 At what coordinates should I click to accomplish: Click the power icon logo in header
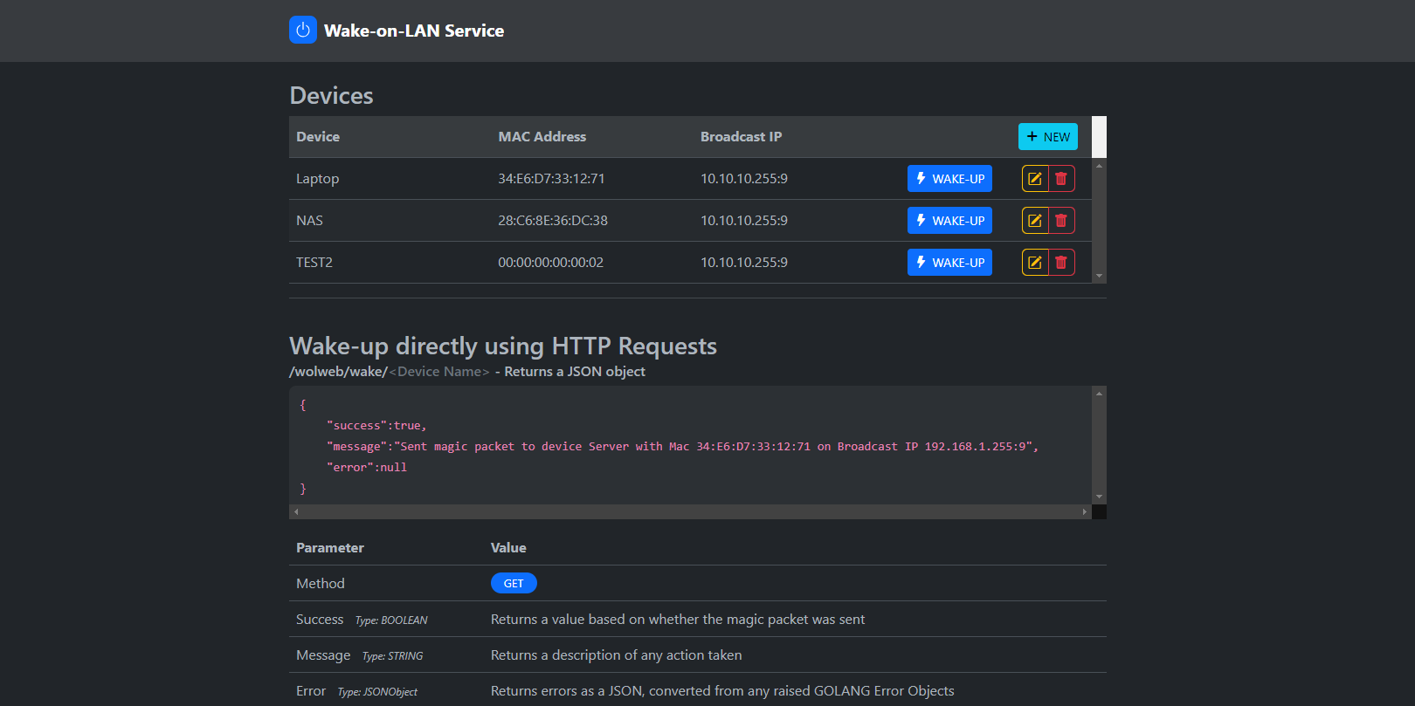(303, 30)
